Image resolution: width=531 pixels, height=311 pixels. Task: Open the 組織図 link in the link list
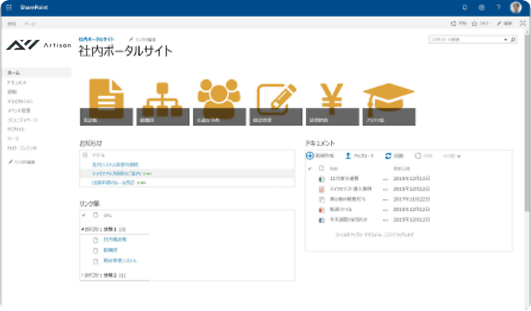[110, 250]
